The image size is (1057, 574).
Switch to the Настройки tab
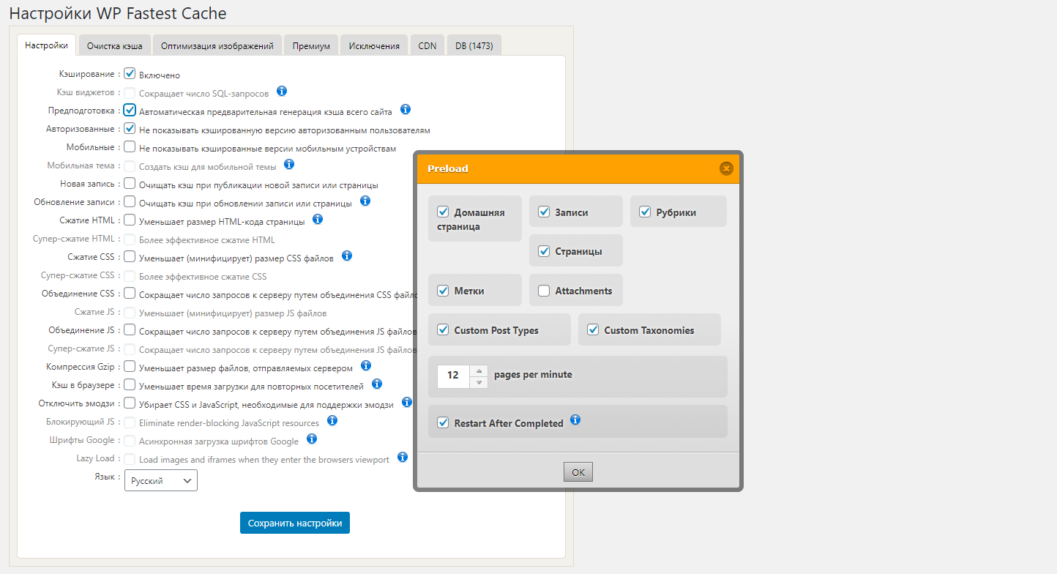(x=46, y=45)
